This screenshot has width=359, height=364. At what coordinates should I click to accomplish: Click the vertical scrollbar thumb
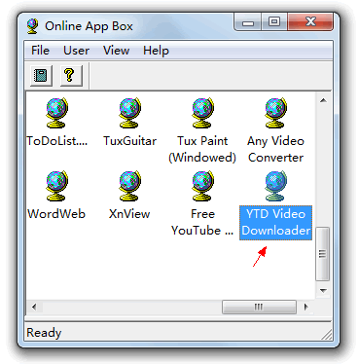(322, 254)
